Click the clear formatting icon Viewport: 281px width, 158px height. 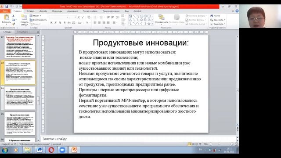click(89, 18)
